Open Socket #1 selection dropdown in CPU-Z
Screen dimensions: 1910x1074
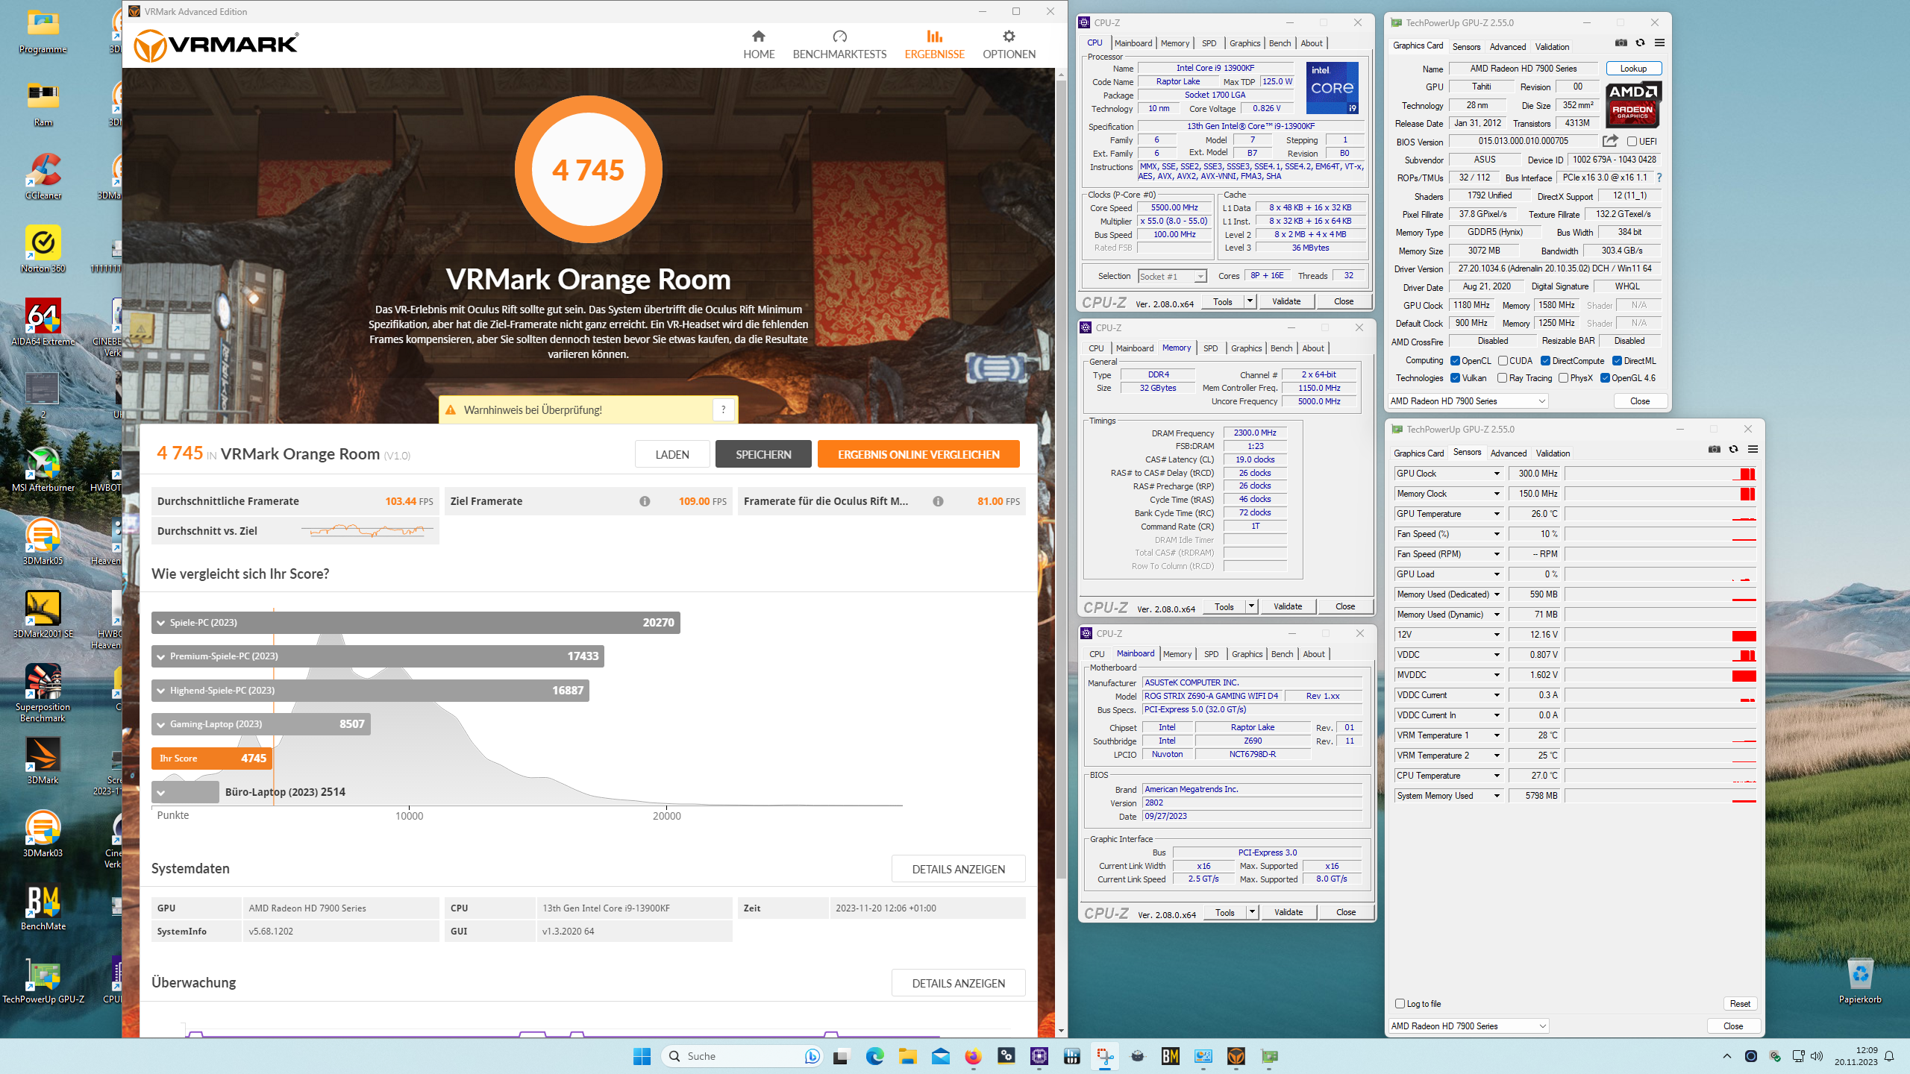tap(1172, 277)
